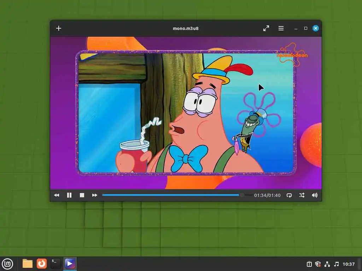
Task: Click the blue playback progress bar
Action: point(170,195)
